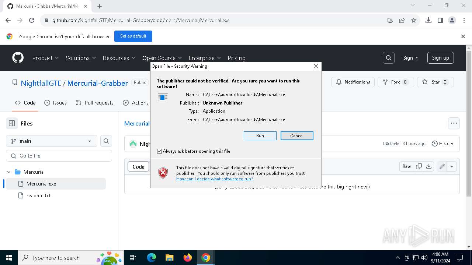The image size is (472, 265).
Task: Expand the Resources menu
Action: tap(119, 58)
